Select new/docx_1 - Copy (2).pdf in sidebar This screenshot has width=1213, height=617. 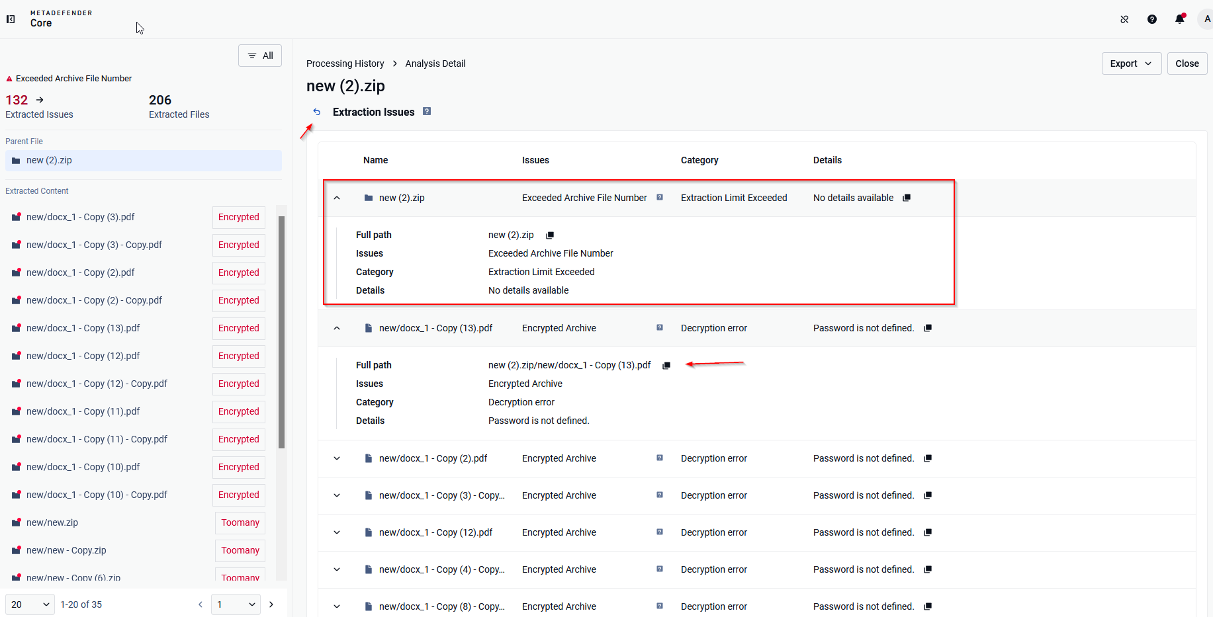[81, 272]
